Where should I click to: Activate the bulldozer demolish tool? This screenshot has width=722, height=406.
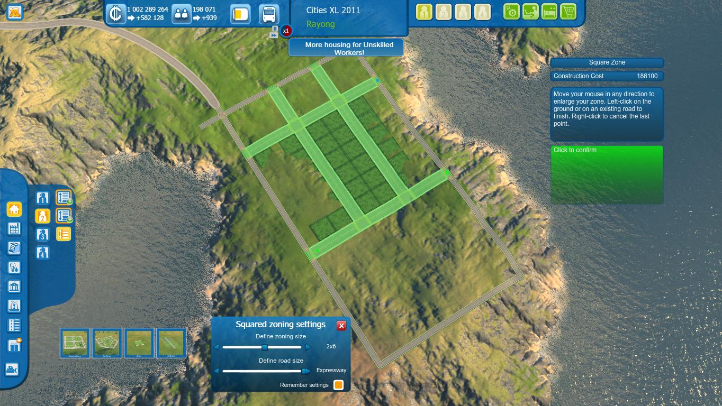click(x=12, y=370)
